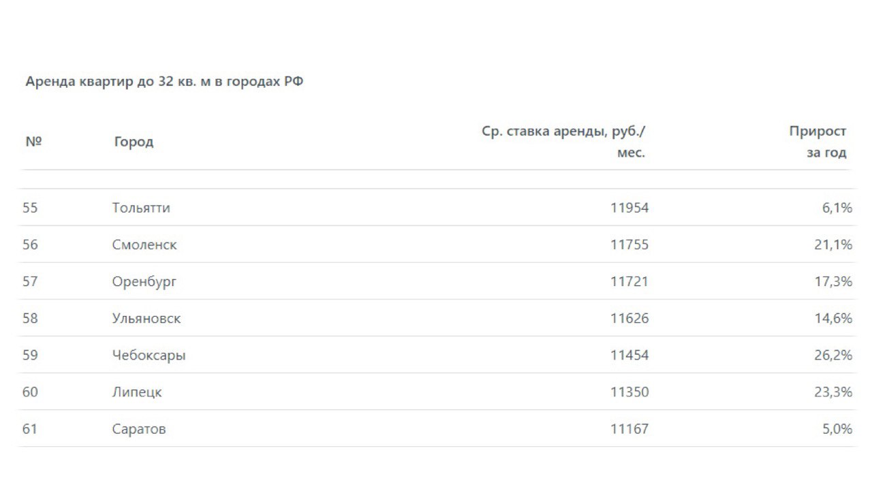
Task: Click the "Город" column header
Action: [x=134, y=142]
